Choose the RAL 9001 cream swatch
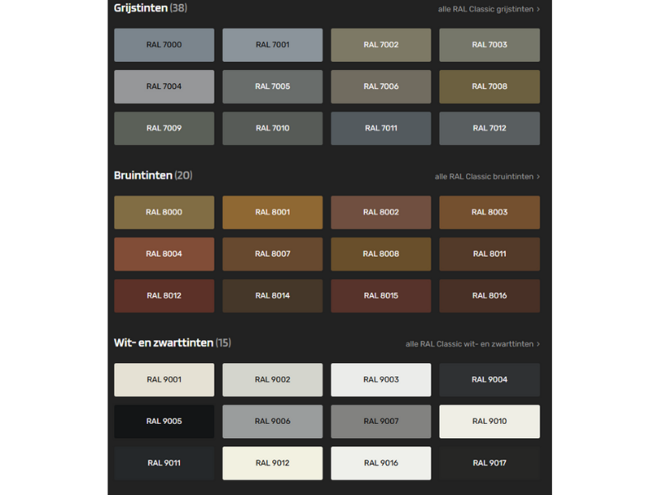This screenshot has width=660, height=495. coord(164,380)
